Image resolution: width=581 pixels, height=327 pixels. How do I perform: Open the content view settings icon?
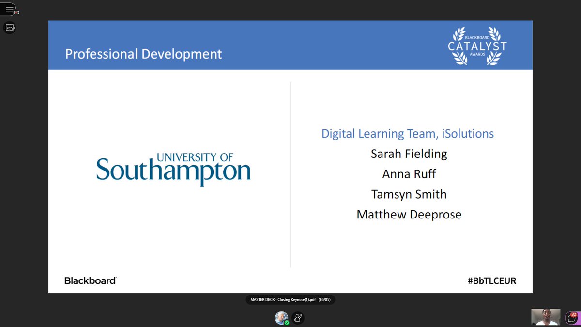[10, 28]
